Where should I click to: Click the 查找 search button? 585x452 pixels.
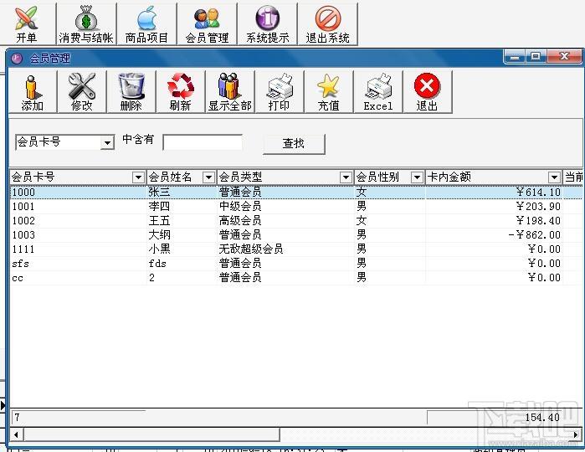coord(294,144)
